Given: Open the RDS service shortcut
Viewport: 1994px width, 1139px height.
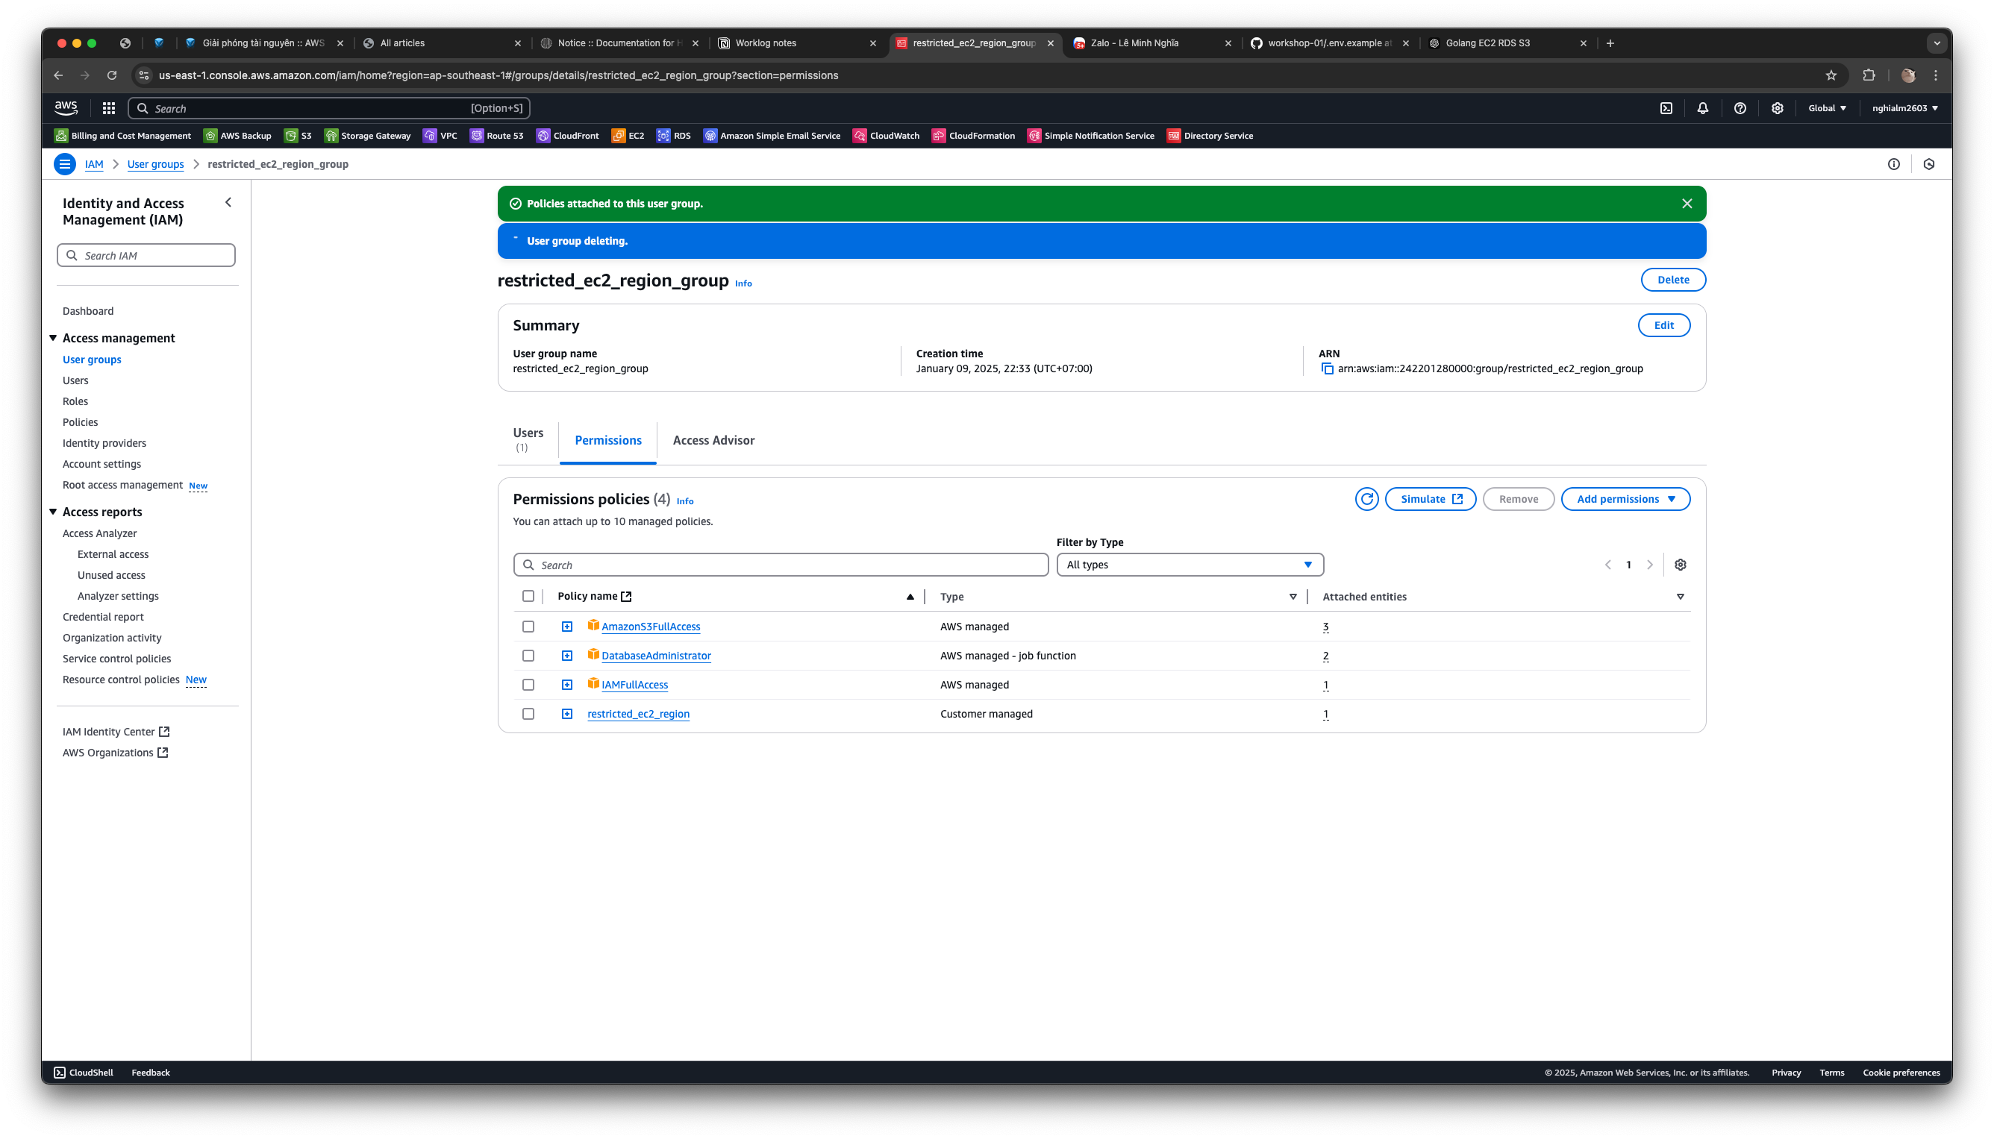Looking at the screenshot, I should click(675, 135).
